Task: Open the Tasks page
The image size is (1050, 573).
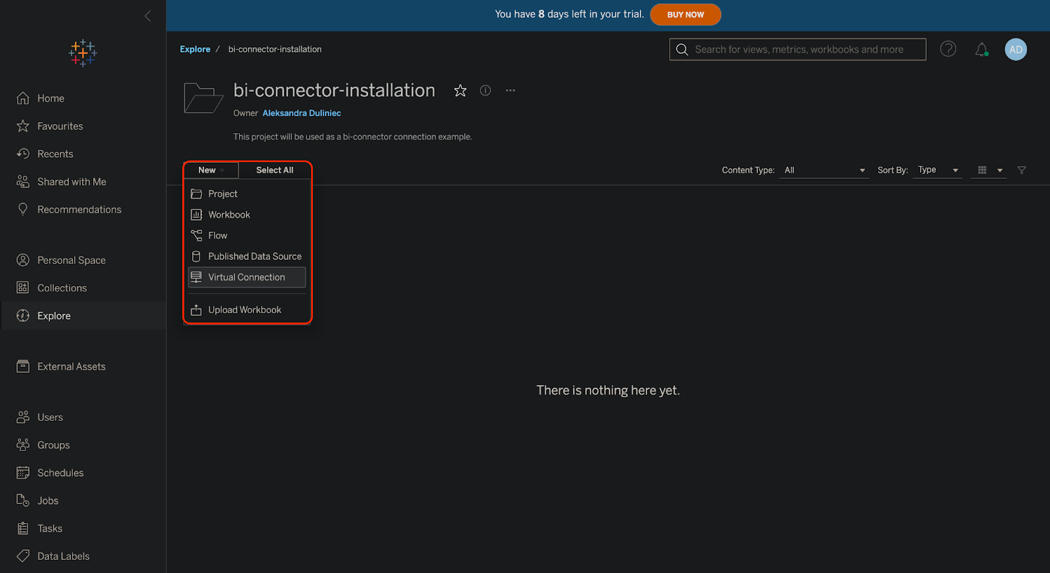Action: click(x=50, y=528)
